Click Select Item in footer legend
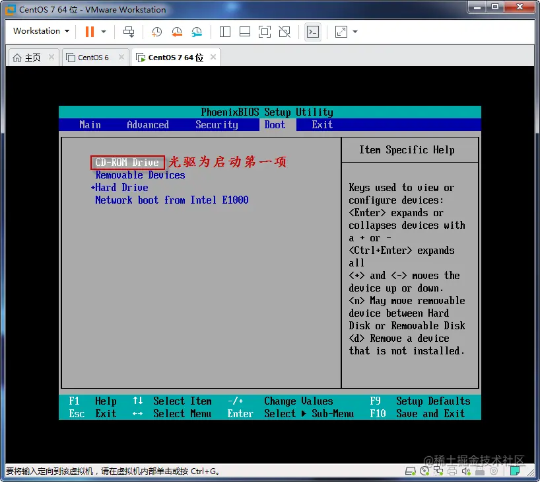This screenshot has height=482, width=540. 182,401
